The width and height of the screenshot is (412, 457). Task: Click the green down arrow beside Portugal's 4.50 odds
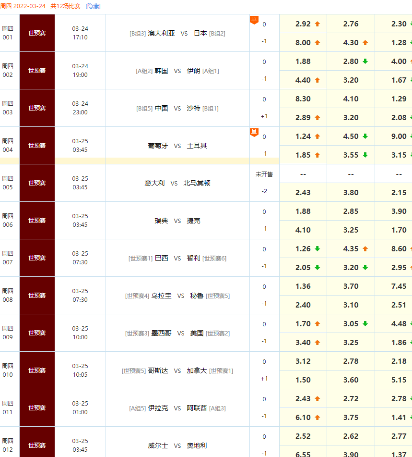pyautogui.click(x=365, y=136)
